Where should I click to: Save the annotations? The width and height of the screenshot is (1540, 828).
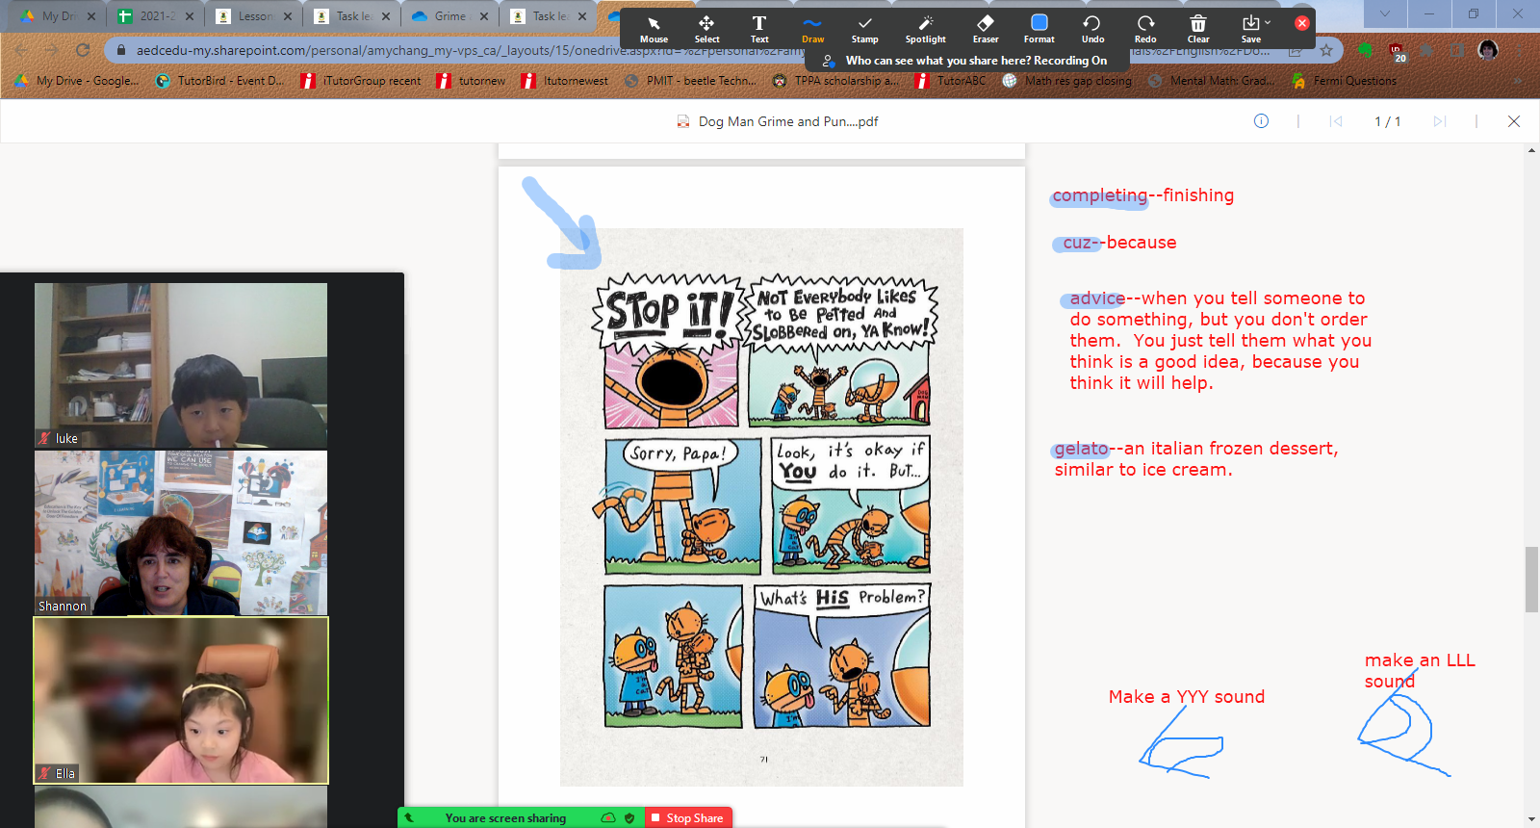(x=1250, y=29)
